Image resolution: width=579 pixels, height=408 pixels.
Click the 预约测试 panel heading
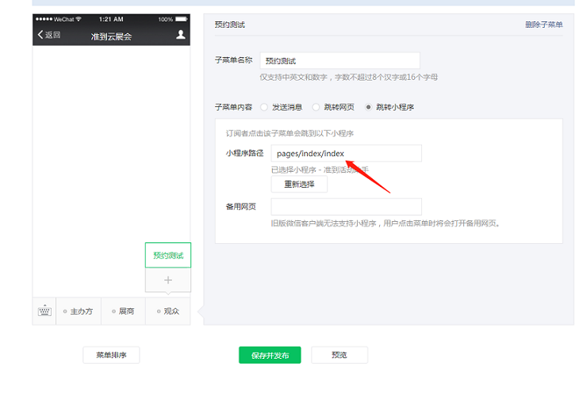click(230, 25)
